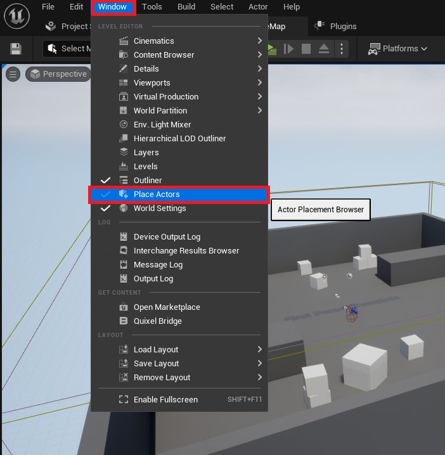Toggle the Message Log panel

point(179,265)
